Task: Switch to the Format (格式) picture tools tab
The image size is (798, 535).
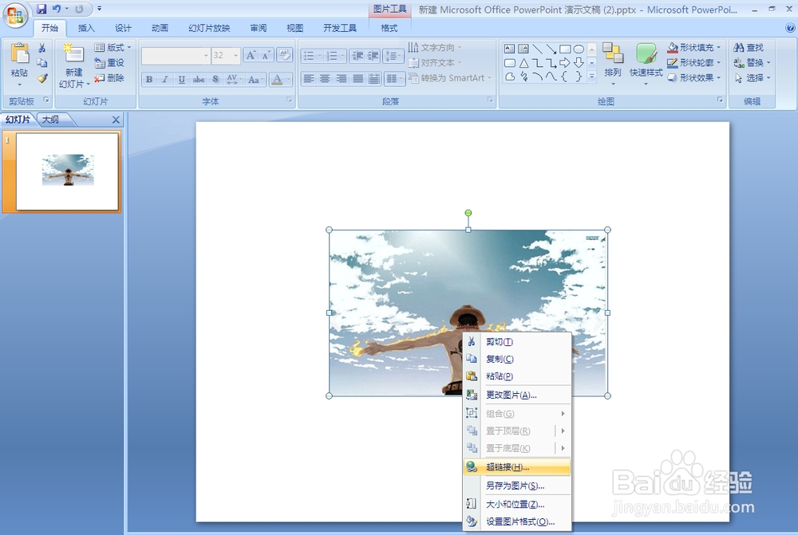Action: coord(389,28)
